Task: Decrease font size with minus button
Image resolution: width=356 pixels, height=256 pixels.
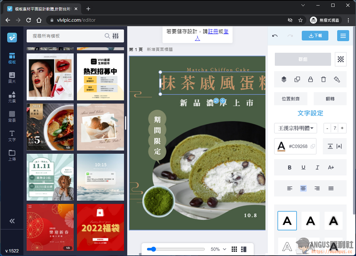Action: (327, 128)
